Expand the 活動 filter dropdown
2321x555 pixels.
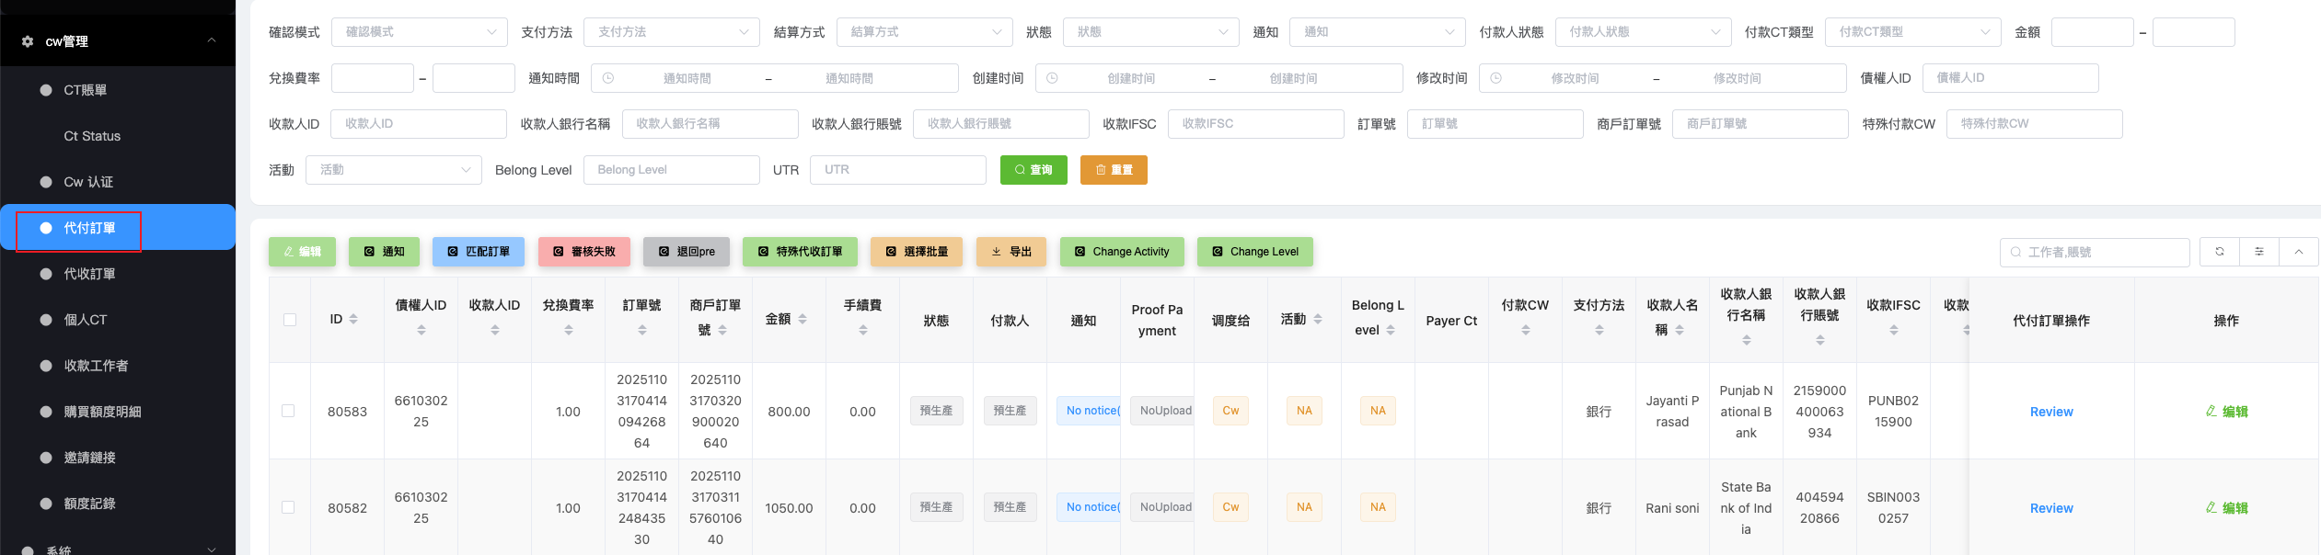click(x=393, y=170)
